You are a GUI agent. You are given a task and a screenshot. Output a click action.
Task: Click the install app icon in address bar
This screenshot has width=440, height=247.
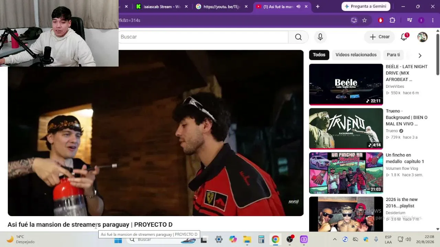pos(354,20)
